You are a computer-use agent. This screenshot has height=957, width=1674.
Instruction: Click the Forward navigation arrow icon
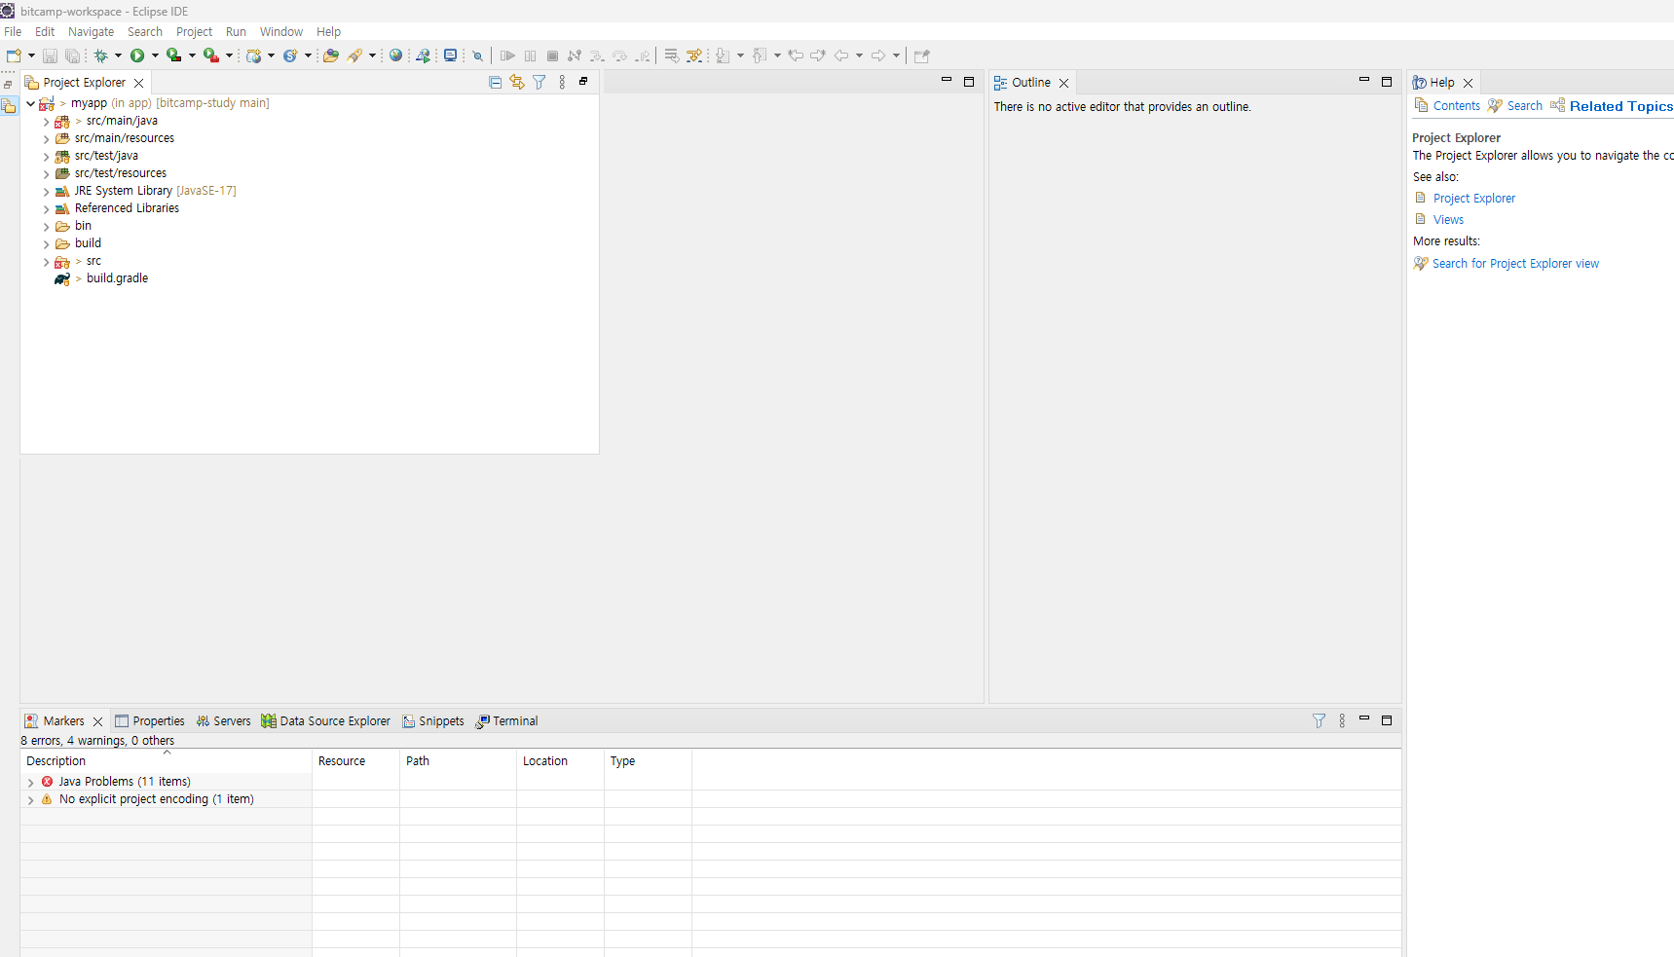tap(878, 55)
